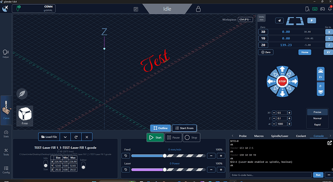Select the Carve sidebar icon

point(6,110)
